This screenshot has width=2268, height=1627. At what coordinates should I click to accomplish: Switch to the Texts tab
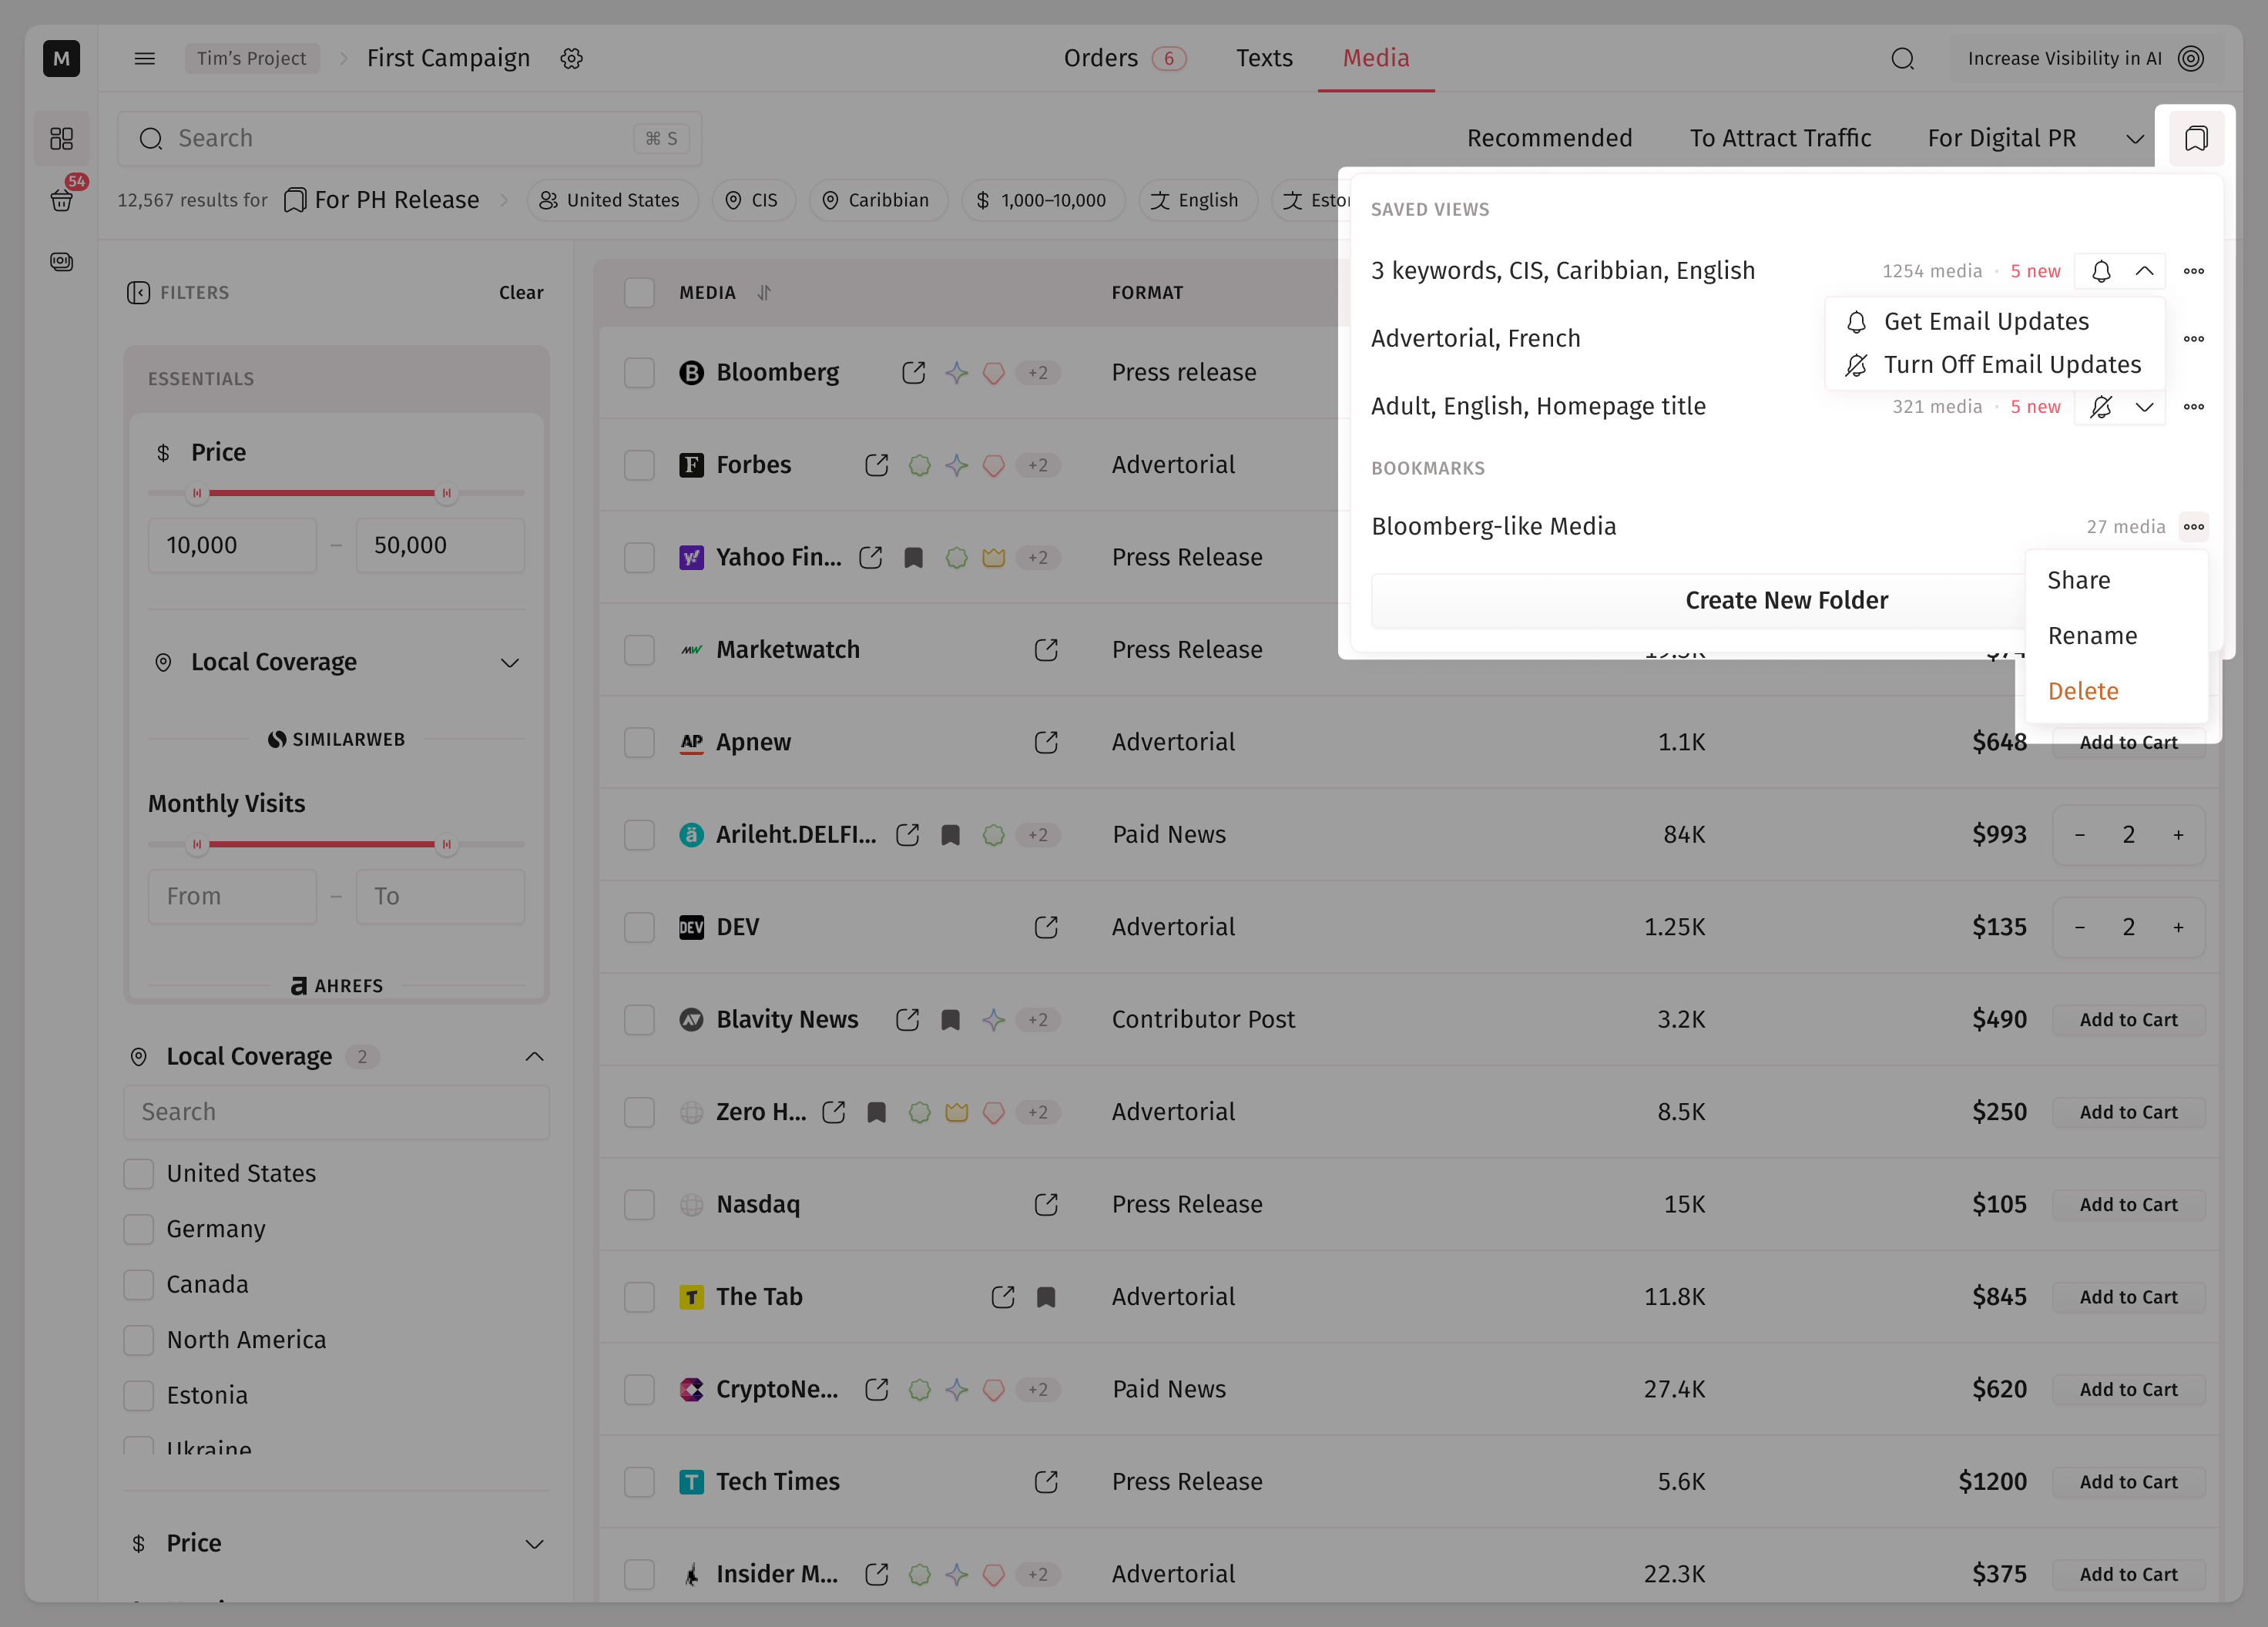pyautogui.click(x=1264, y=59)
